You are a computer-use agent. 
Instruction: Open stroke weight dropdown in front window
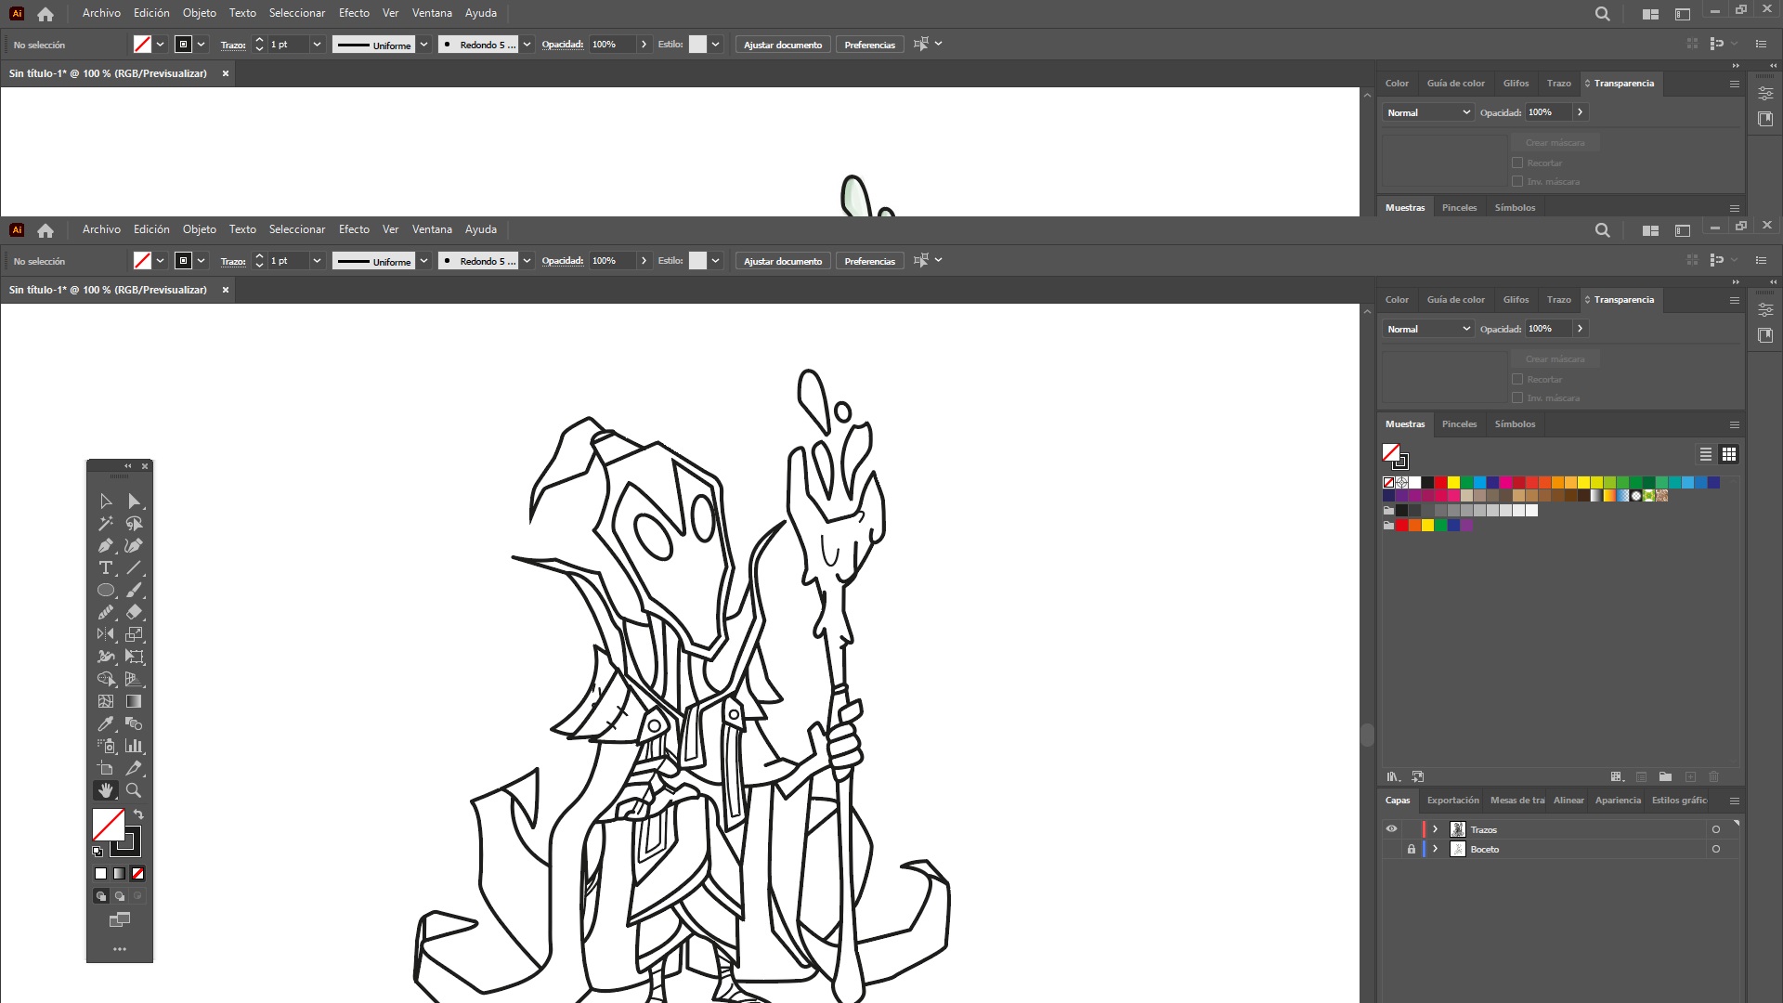click(x=317, y=262)
